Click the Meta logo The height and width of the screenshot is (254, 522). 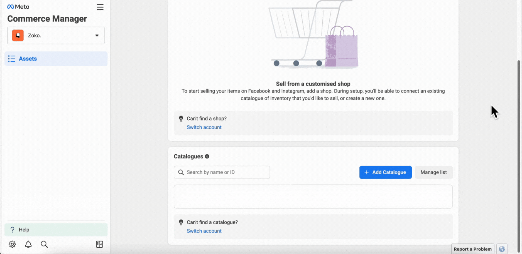coord(18,7)
